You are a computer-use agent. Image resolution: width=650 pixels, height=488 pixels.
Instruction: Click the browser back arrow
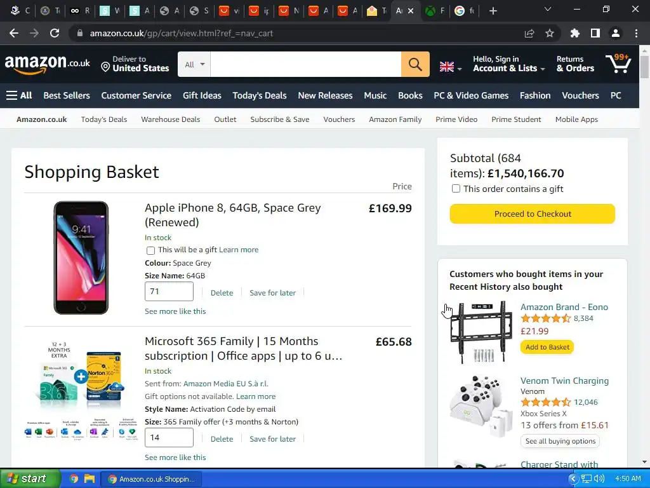coord(14,33)
